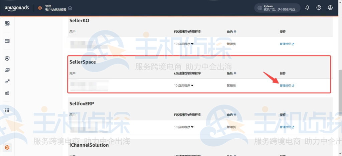Open the user profile icon
The width and height of the screenshot is (342, 156).
tap(330, 8)
